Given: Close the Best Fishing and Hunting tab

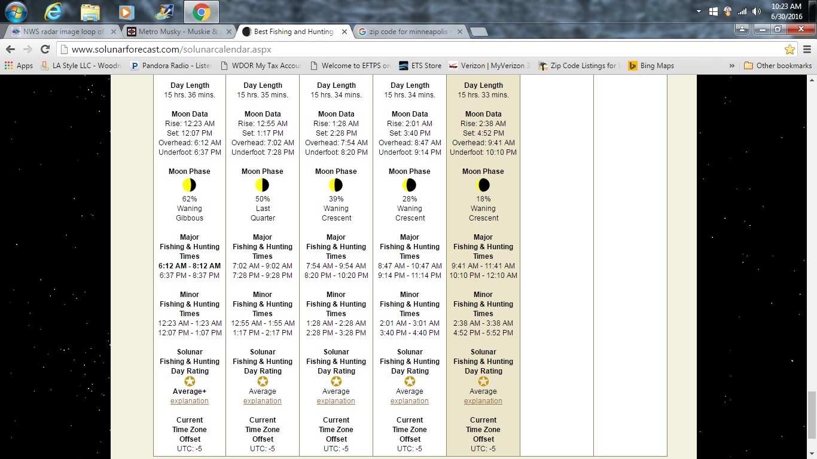Looking at the screenshot, I should point(344,32).
